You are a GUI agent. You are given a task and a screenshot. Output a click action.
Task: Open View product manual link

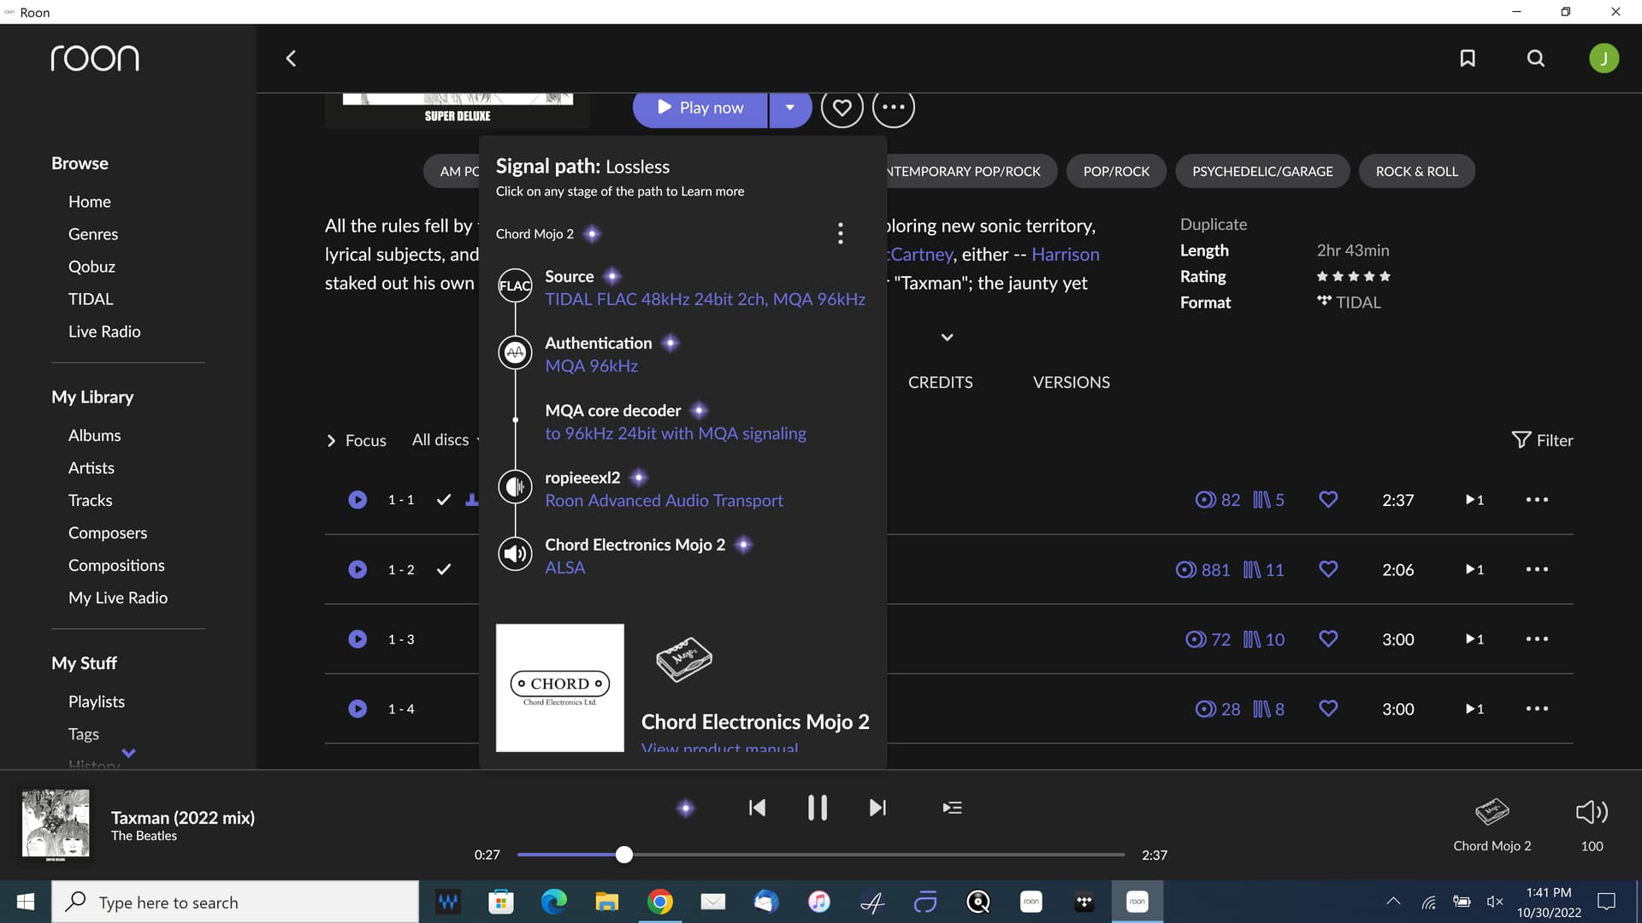pos(720,748)
